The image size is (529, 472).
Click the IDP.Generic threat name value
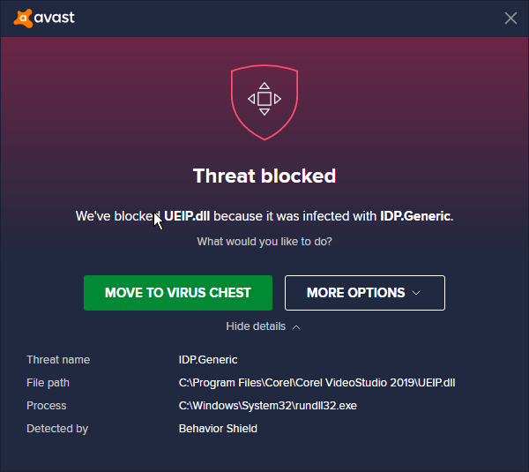208,360
